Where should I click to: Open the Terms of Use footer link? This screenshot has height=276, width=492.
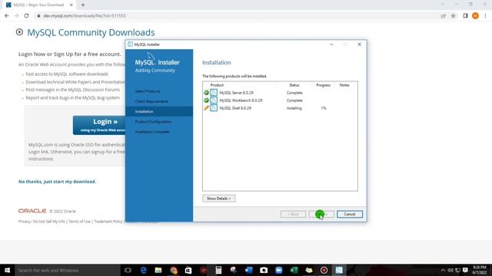click(79, 222)
